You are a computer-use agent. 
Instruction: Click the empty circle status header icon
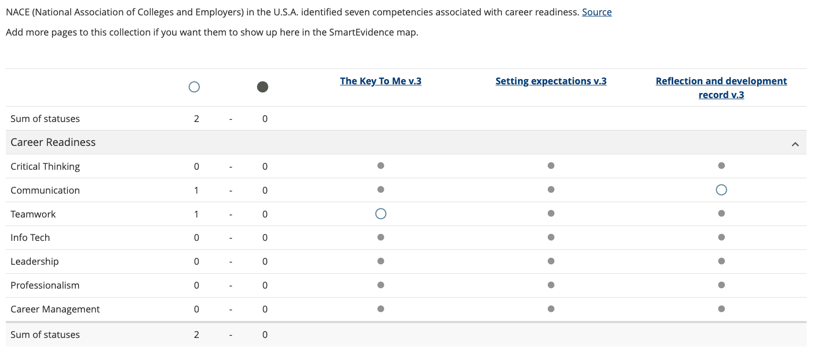(194, 87)
